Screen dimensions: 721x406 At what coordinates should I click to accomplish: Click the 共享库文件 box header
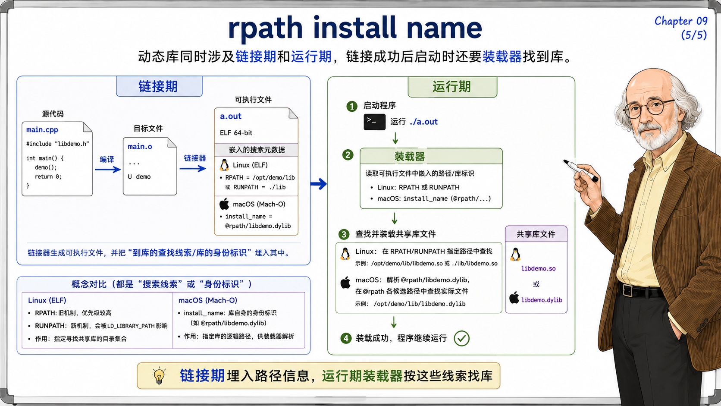point(536,234)
